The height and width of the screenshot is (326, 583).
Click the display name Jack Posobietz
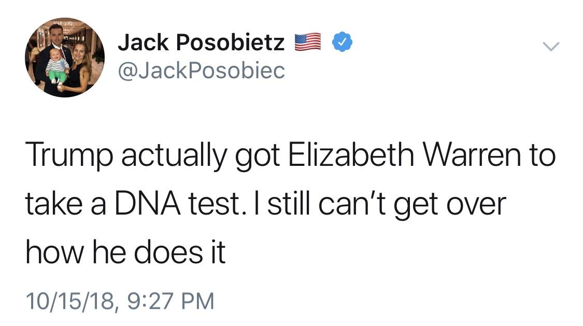tap(202, 42)
